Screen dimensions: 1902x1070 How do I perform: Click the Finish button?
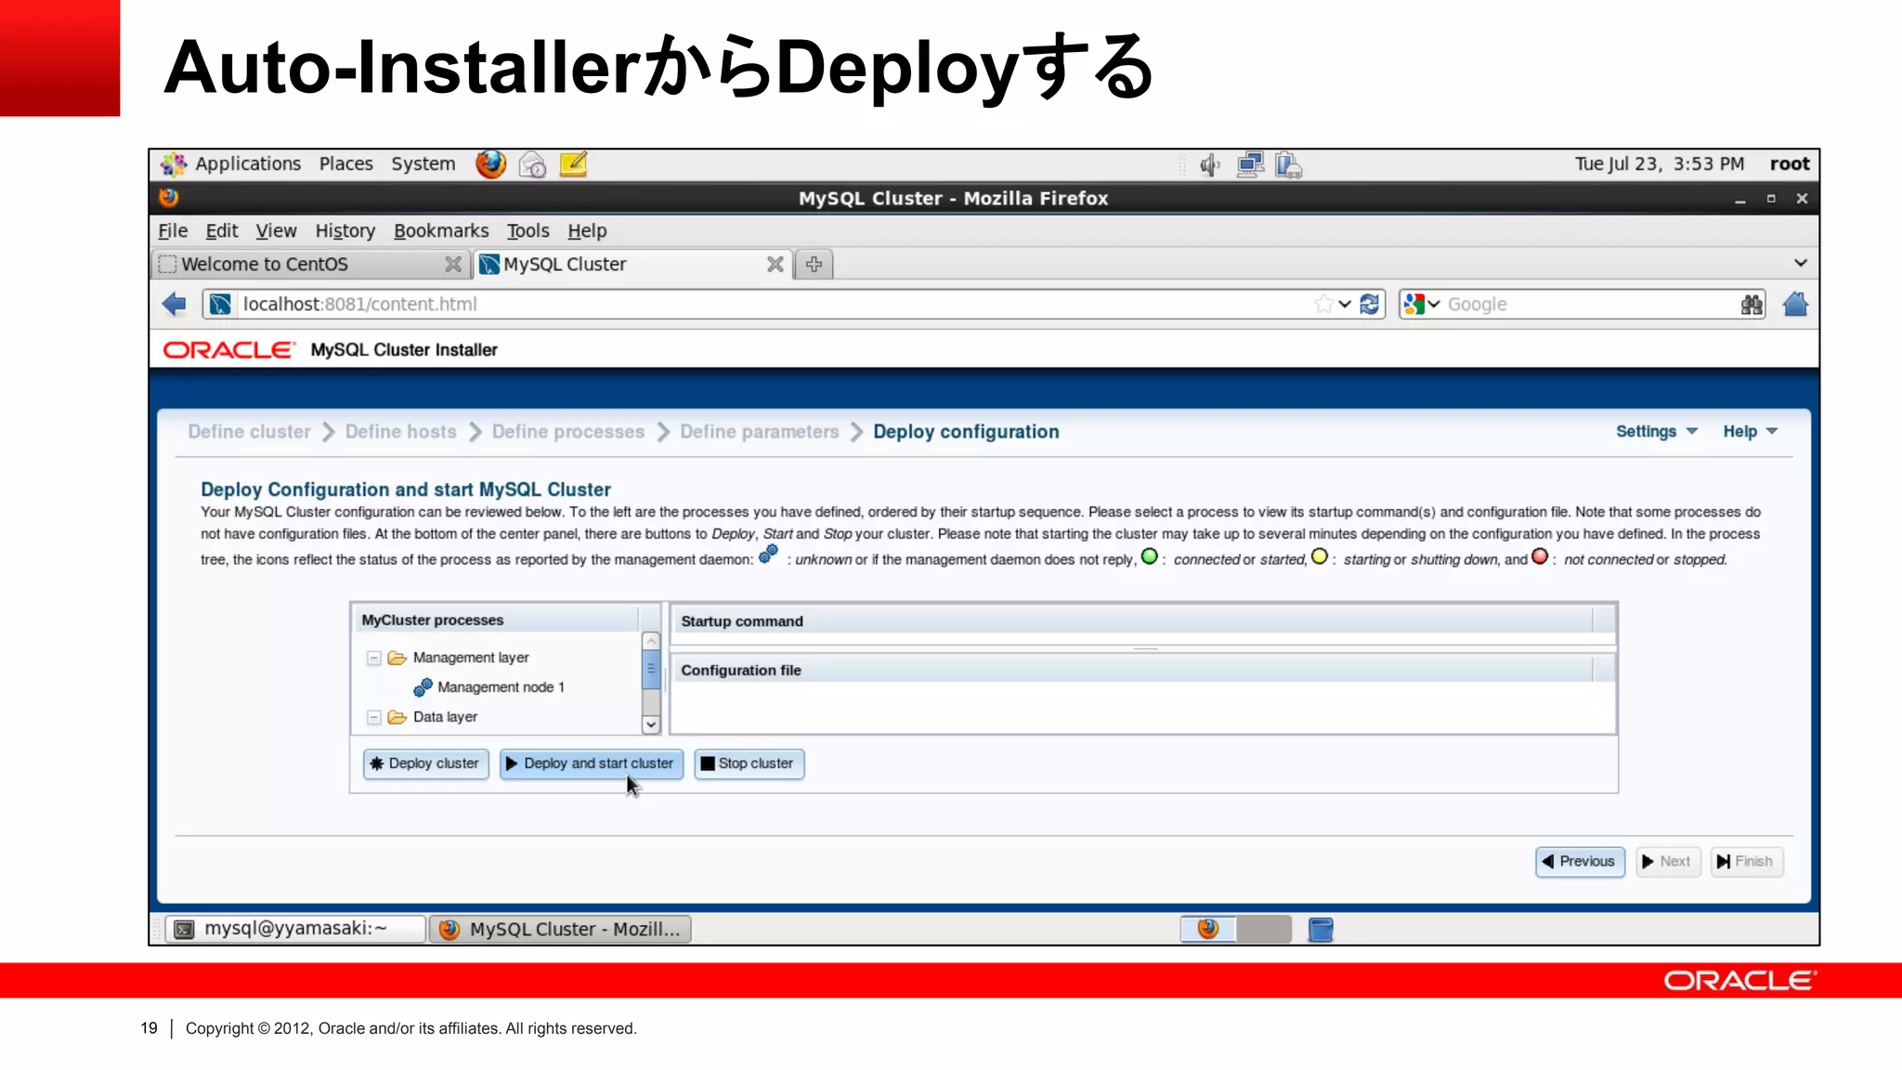pyautogui.click(x=1746, y=862)
